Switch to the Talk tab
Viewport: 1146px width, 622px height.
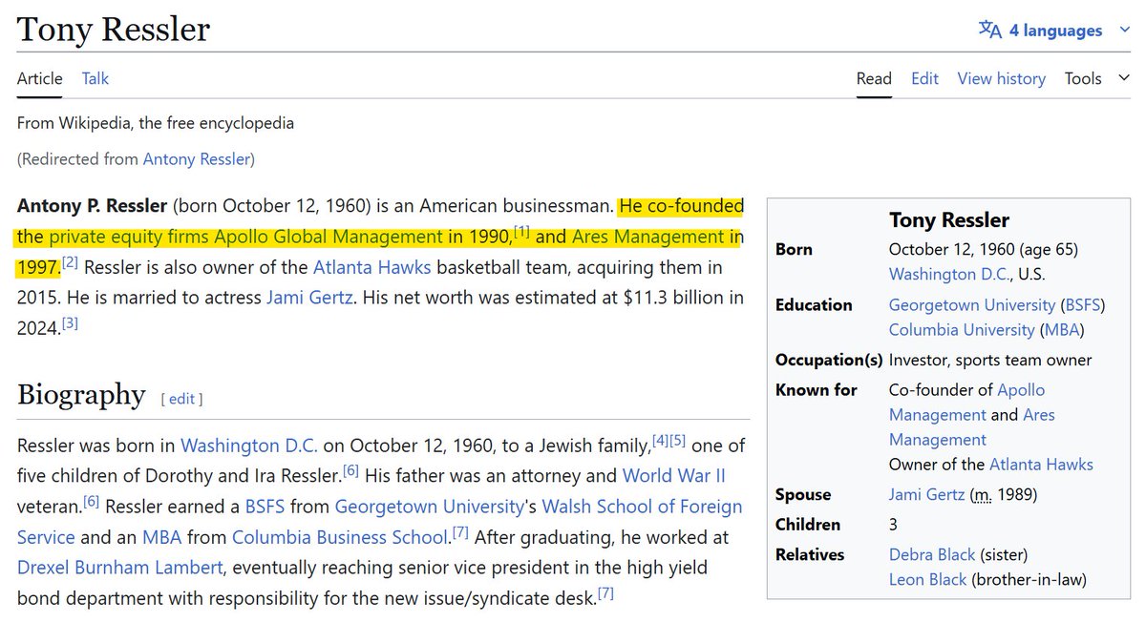[x=95, y=78]
